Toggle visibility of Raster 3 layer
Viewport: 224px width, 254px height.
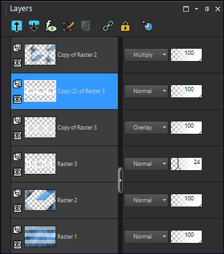click(x=17, y=172)
